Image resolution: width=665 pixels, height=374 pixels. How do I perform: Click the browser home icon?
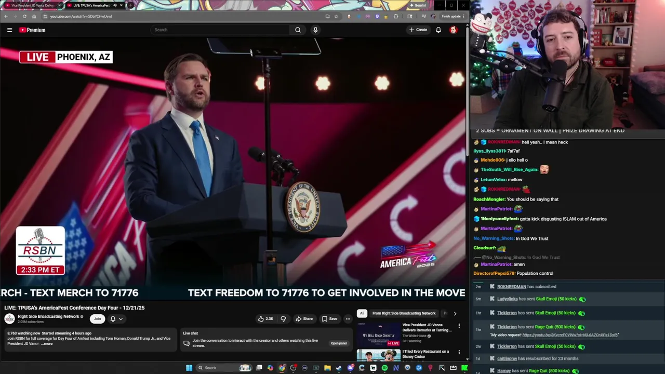click(x=34, y=16)
